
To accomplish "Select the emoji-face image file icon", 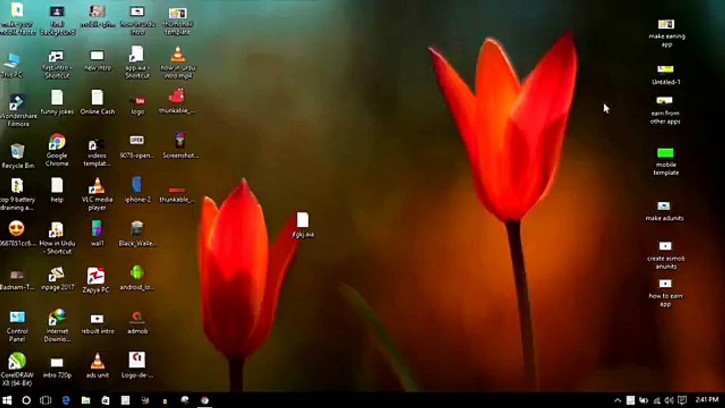I will [17, 233].
